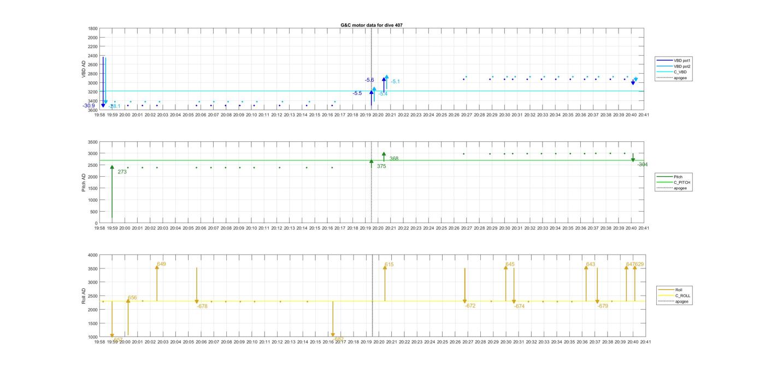Click the 'Pitch AD' y-axis label

84,183
